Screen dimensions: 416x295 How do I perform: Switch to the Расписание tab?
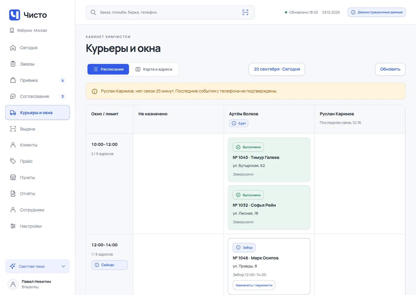[108, 69]
